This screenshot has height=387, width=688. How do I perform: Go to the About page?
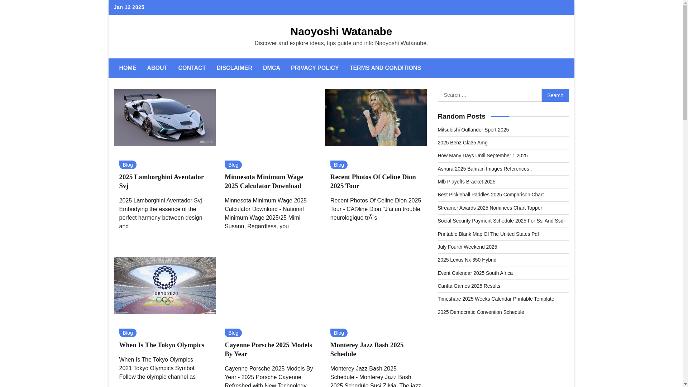157,68
